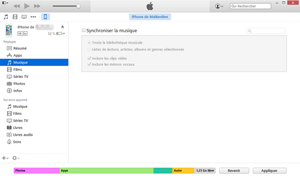Open the gear settings dropdown
The width and height of the screenshot is (300, 178).
pyautogui.click(x=16, y=158)
